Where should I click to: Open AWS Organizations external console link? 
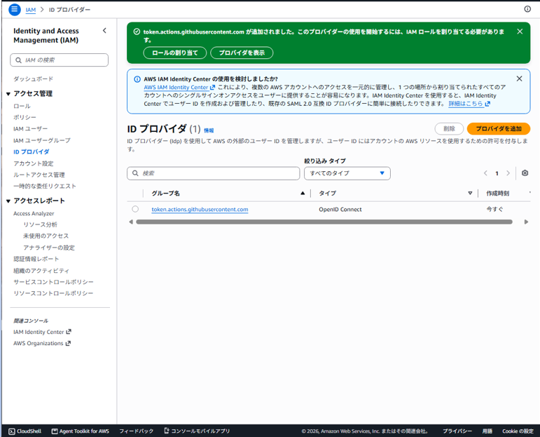pyautogui.click(x=41, y=343)
